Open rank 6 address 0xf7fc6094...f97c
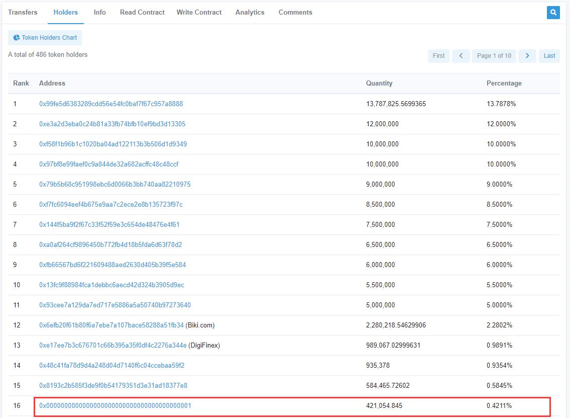570x418 pixels. [x=111, y=204]
